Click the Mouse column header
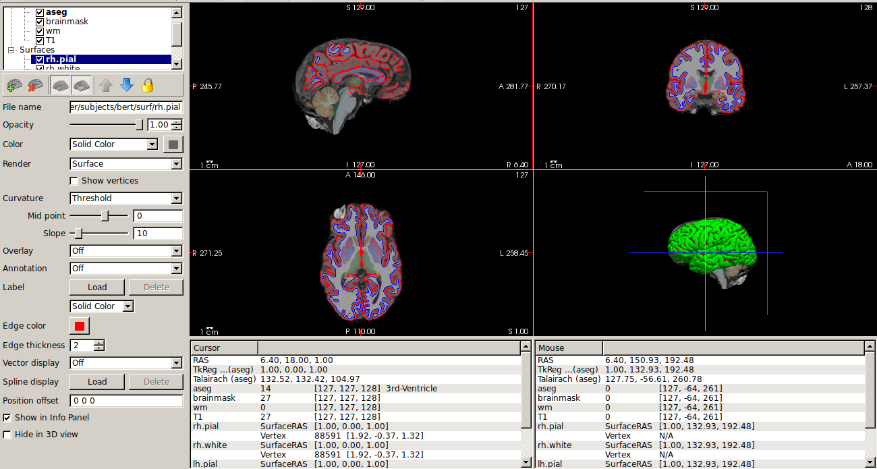This screenshot has width=877, height=469. point(569,348)
